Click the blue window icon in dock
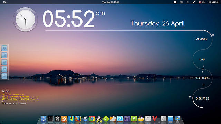The image size is (221, 124). click(x=170, y=118)
